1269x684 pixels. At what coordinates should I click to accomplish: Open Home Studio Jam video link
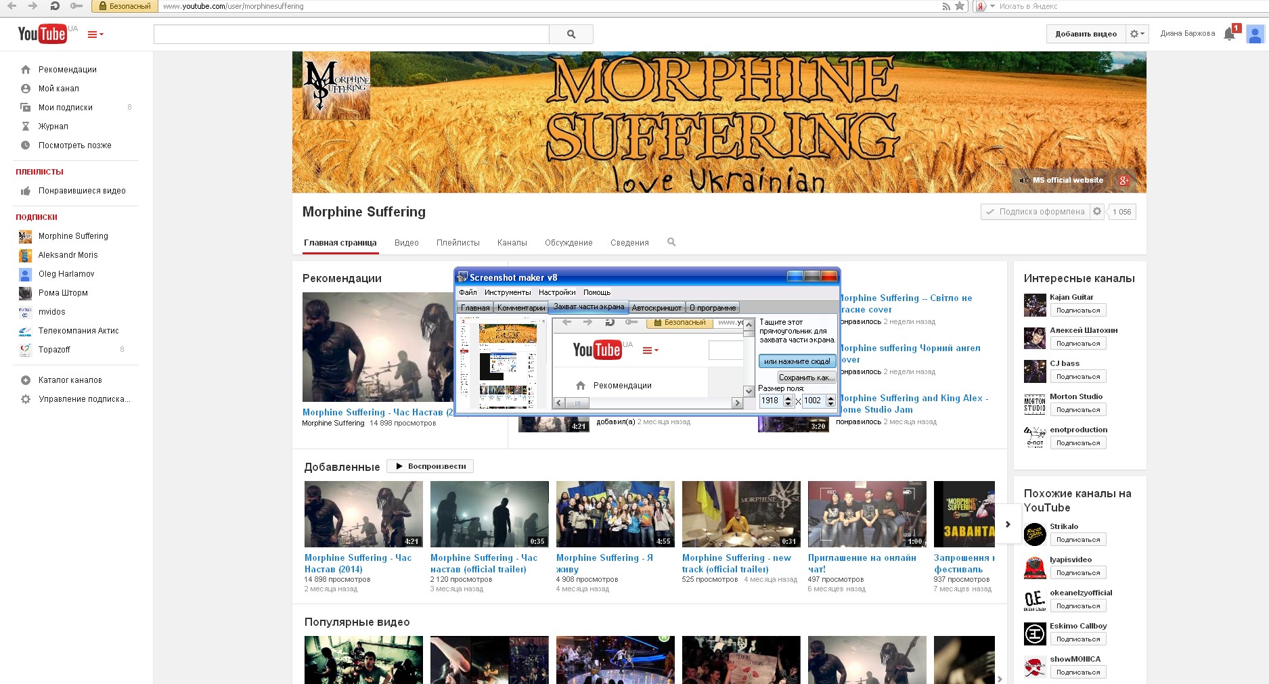(x=912, y=404)
